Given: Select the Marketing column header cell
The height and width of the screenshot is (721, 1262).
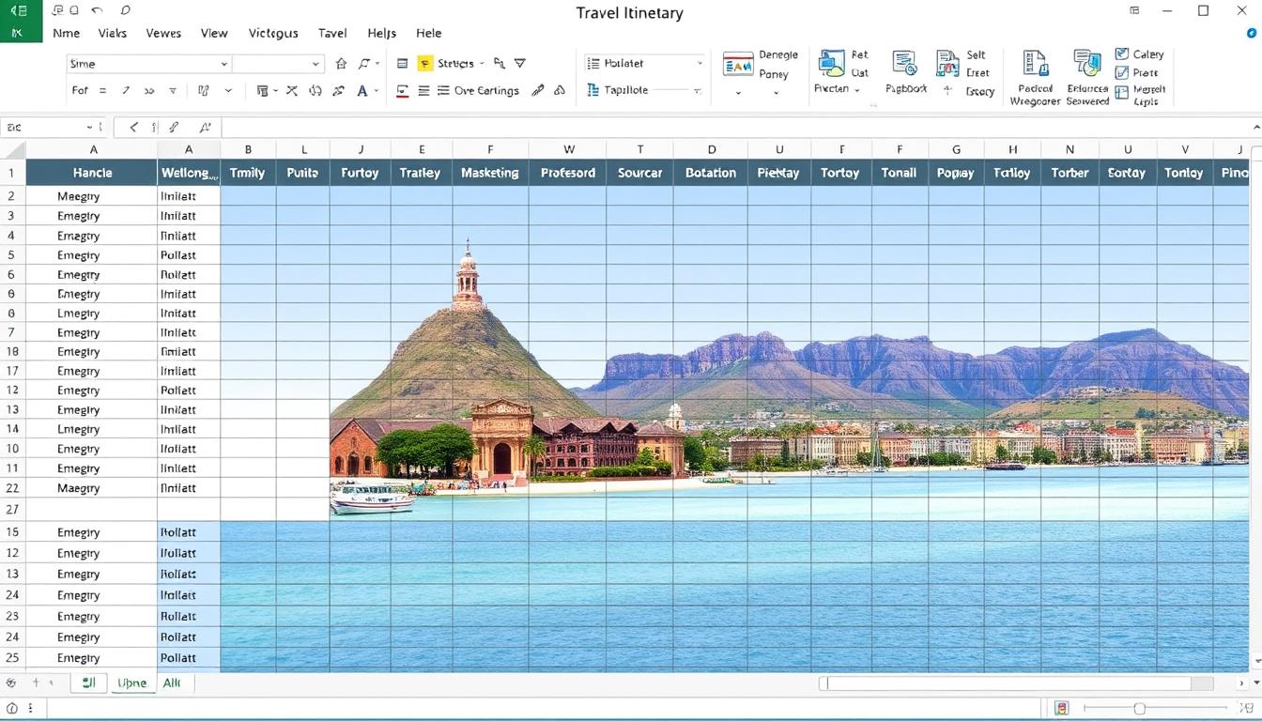Looking at the screenshot, I should pos(490,173).
